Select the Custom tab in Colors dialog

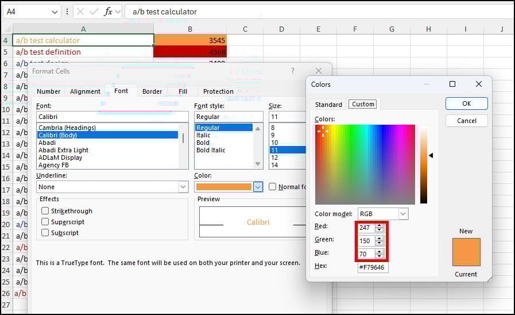pyautogui.click(x=363, y=104)
